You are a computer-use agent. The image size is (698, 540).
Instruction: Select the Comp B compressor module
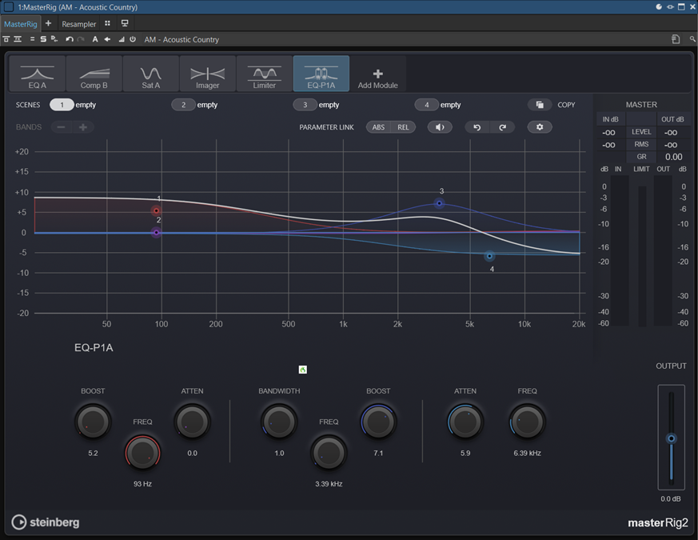(94, 74)
